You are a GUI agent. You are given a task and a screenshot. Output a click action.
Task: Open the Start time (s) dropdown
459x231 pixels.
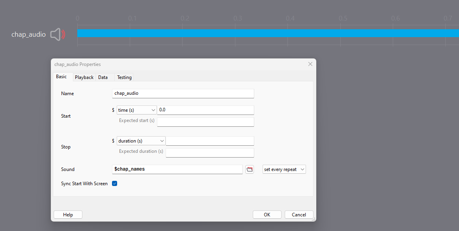[x=137, y=110]
